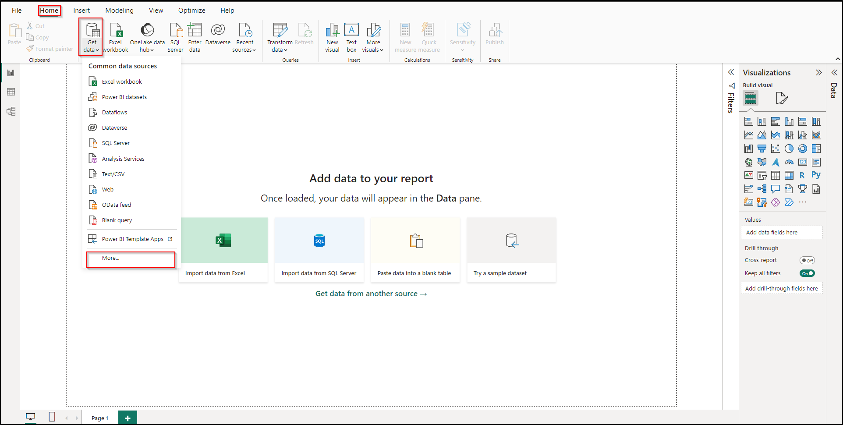Click Get data from another source link
This screenshot has height=425, width=843.
tap(371, 294)
